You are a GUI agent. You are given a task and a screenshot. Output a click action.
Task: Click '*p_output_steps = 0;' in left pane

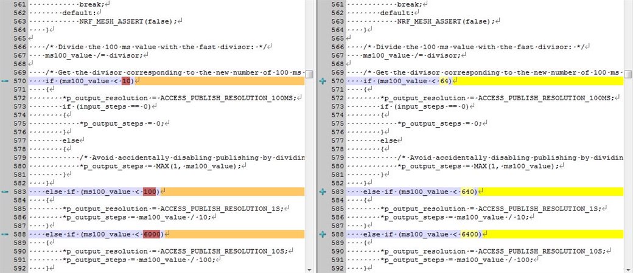tap(122, 123)
